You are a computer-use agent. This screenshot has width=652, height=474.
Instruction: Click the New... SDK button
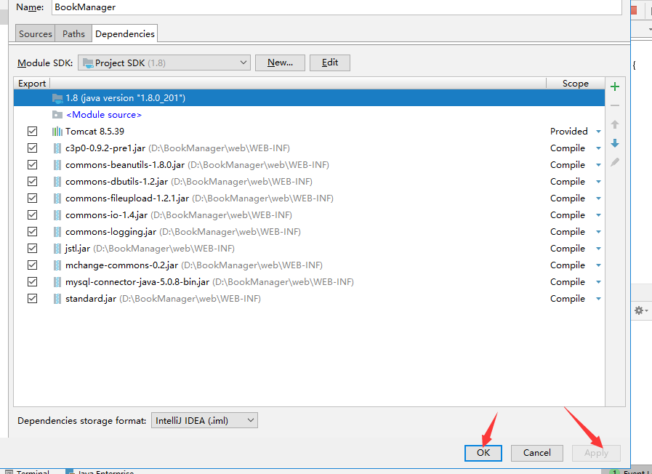point(280,63)
